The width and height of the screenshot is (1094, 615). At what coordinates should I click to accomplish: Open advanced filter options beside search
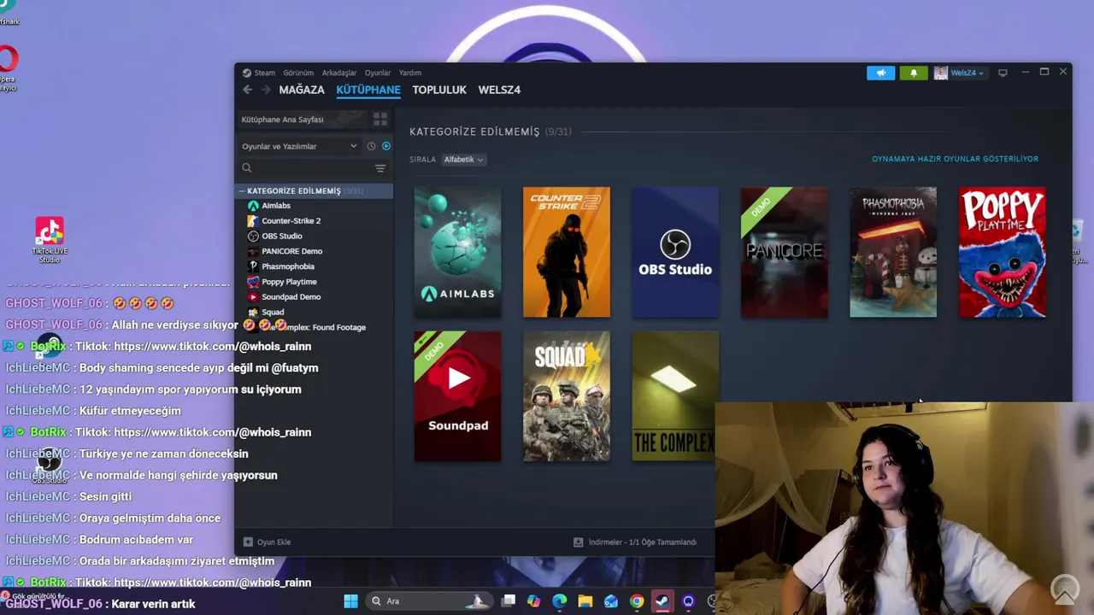[380, 168]
